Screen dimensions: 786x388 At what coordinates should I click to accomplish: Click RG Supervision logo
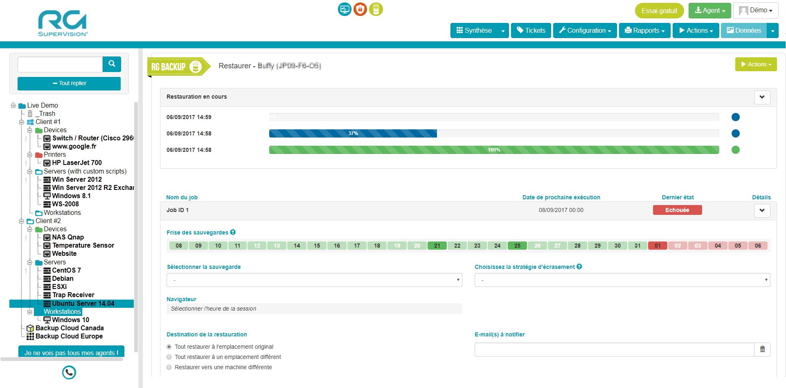pyautogui.click(x=63, y=24)
